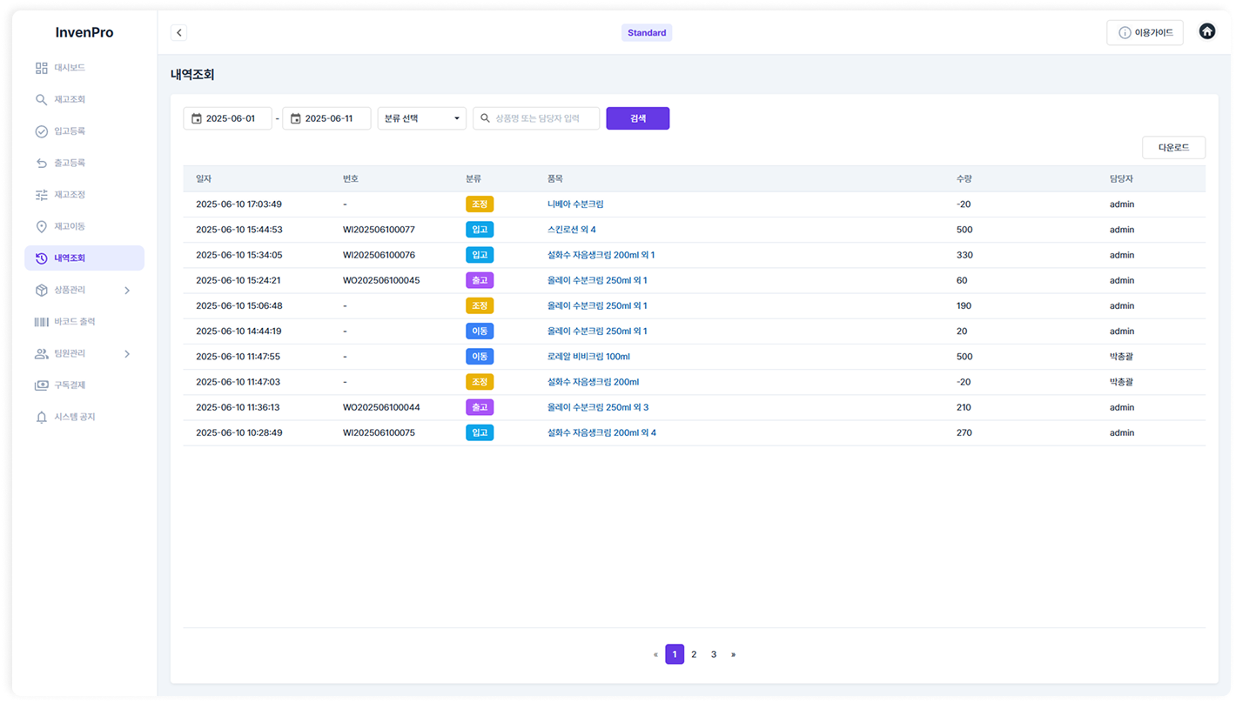Open the 올레이 수분크림 250ml 외 3 link
This screenshot has width=1236, height=703.
click(x=598, y=407)
